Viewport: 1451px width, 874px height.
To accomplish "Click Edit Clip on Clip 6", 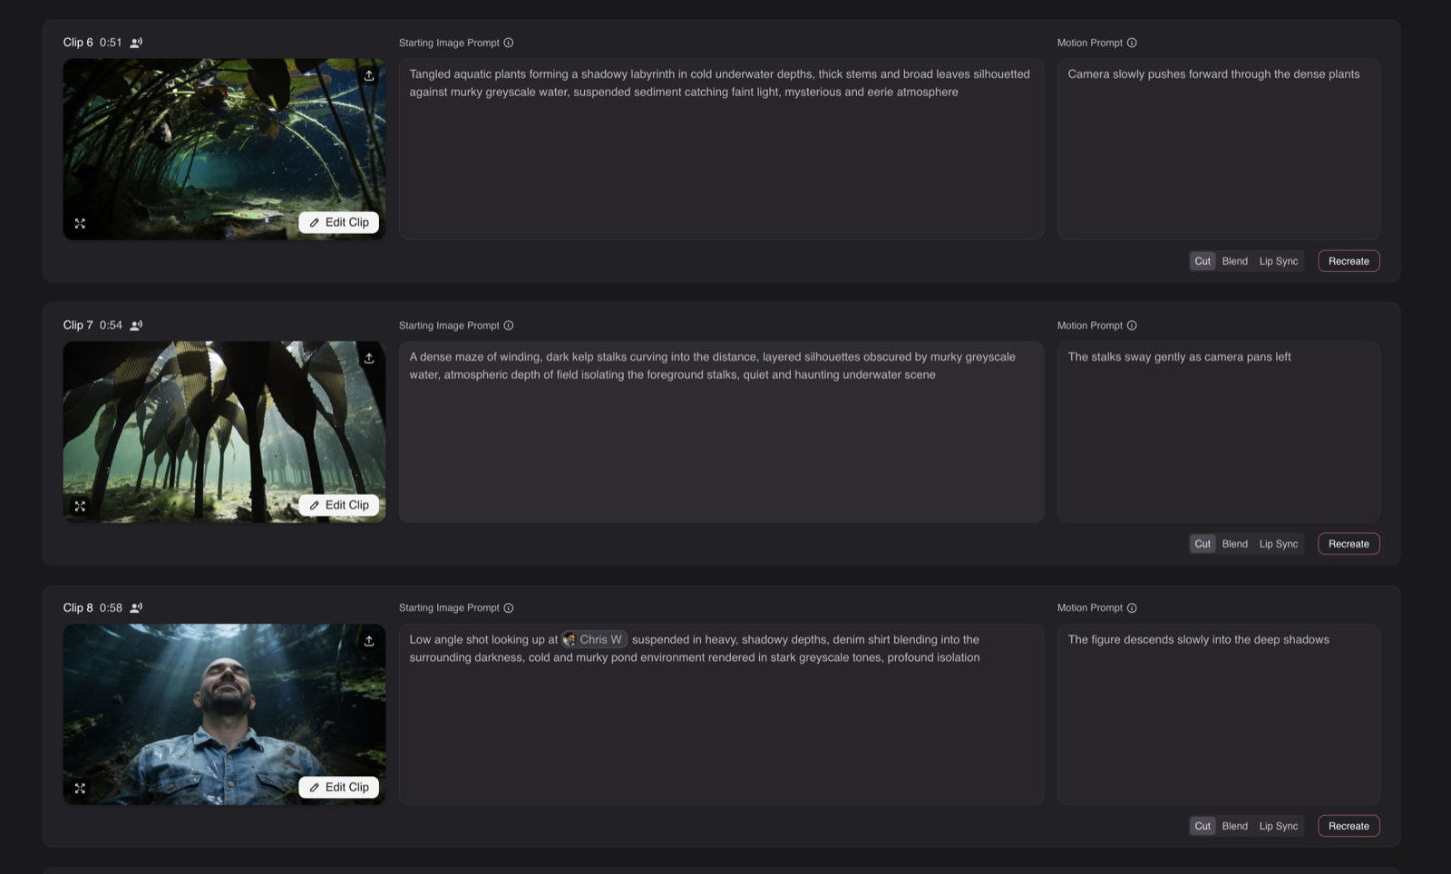I will pyautogui.click(x=339, y=222).
